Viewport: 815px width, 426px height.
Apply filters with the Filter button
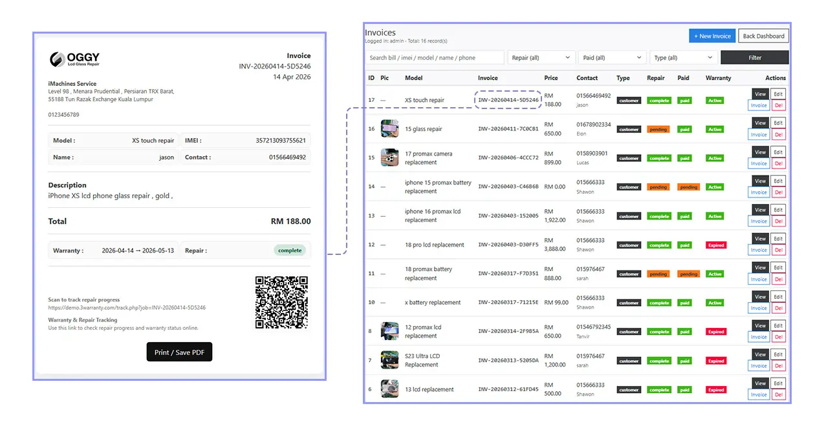coord(754,57)
